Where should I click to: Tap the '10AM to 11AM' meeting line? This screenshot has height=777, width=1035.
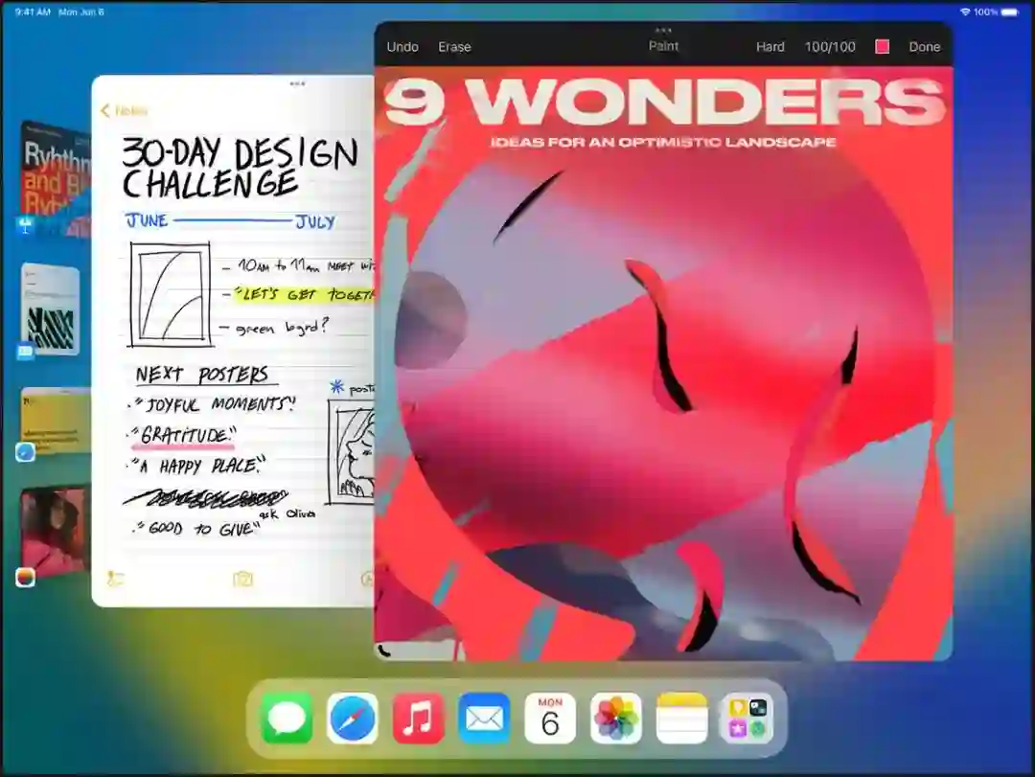pos(306,265)
